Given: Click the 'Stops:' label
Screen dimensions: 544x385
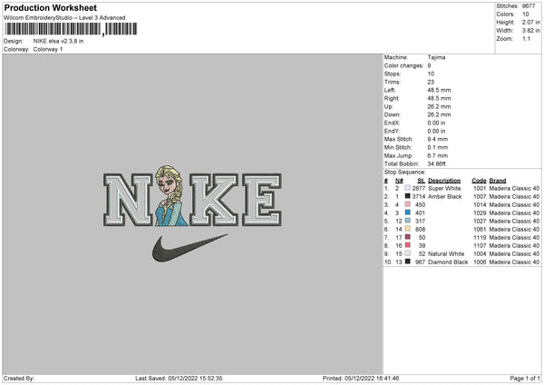Looking at the screenshot, I should tap(393, 74).
